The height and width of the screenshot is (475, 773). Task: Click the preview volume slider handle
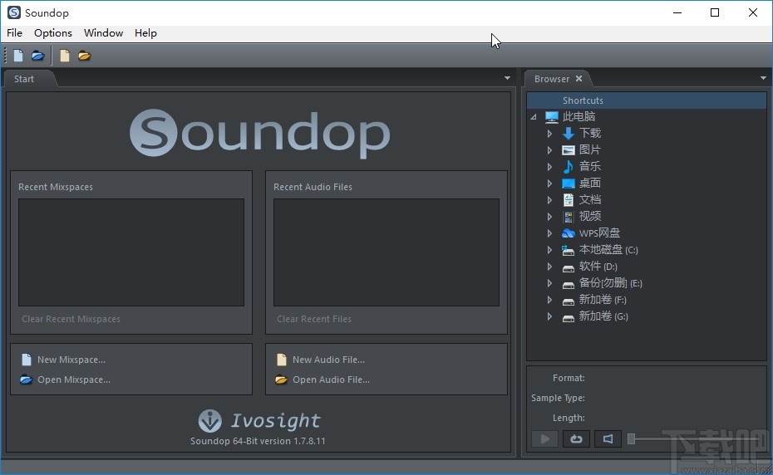pyautogui.click(x=631, y=438)
